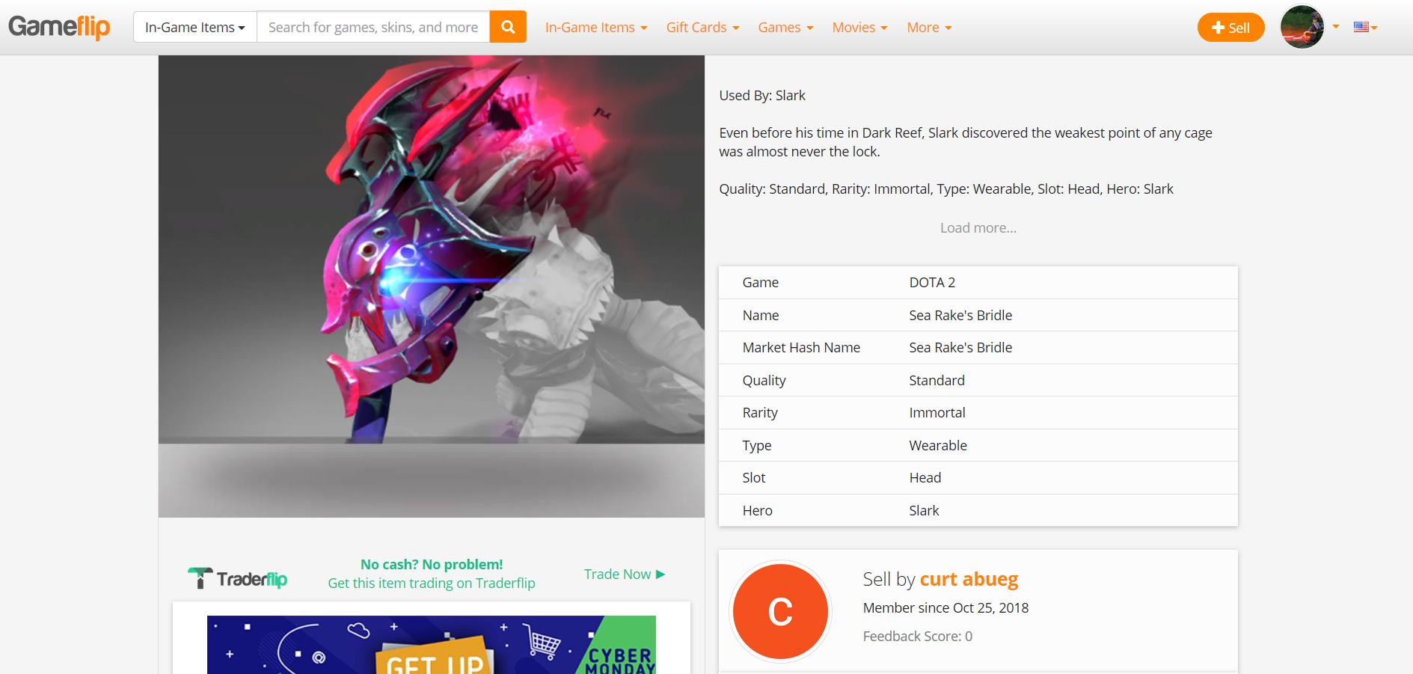Click the US flag language icon
The height and width of the screenshot is (674, 1413).
1361,27
